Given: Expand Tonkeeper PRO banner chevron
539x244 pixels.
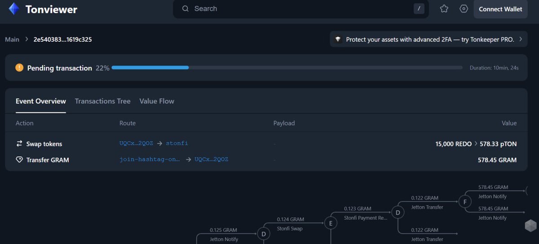Looking at the screenshot, I should [x=521, y=39].
